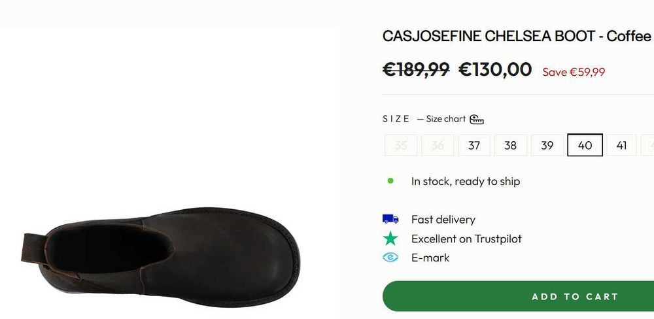Select the unavailable size 35
The height and width of the screenshot is (319, 654).
(x=401, y=145)
